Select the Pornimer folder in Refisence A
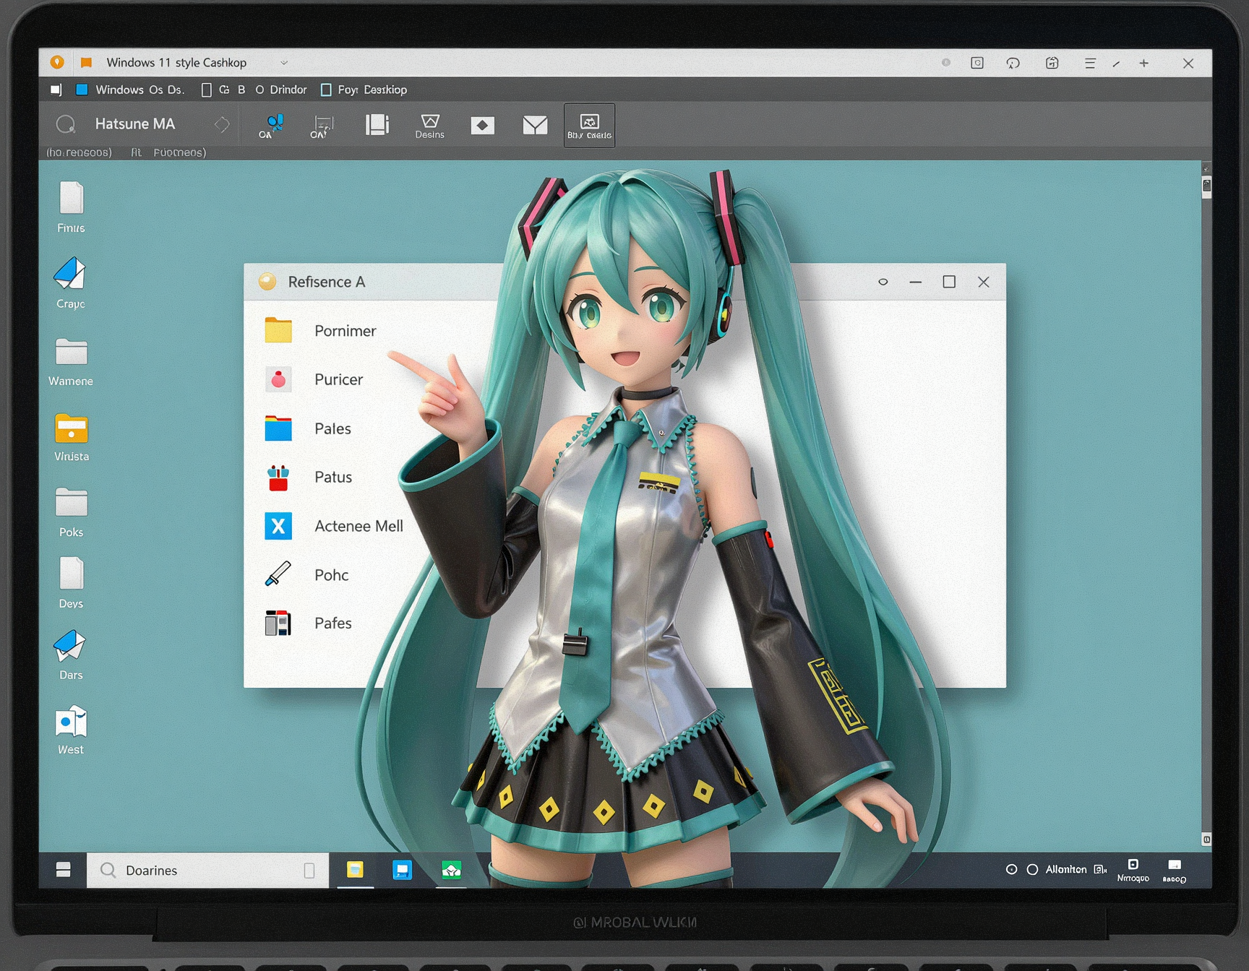The width and height of the screenshot is (1249, 971). coord(321,331)
